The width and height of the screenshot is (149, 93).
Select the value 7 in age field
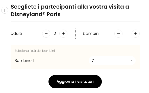(x=93, y=60)
